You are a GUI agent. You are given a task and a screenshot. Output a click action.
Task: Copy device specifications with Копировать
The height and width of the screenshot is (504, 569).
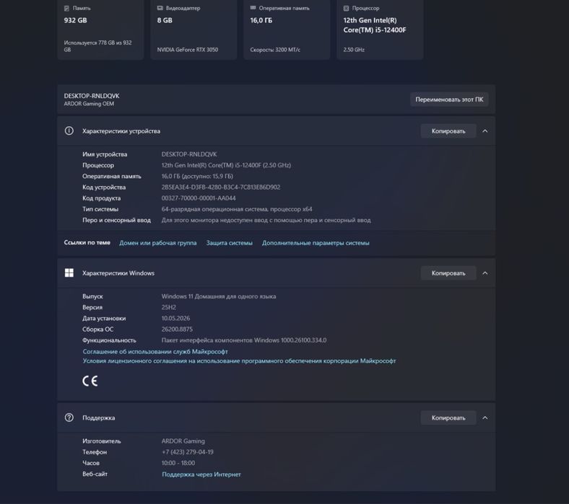448,131
